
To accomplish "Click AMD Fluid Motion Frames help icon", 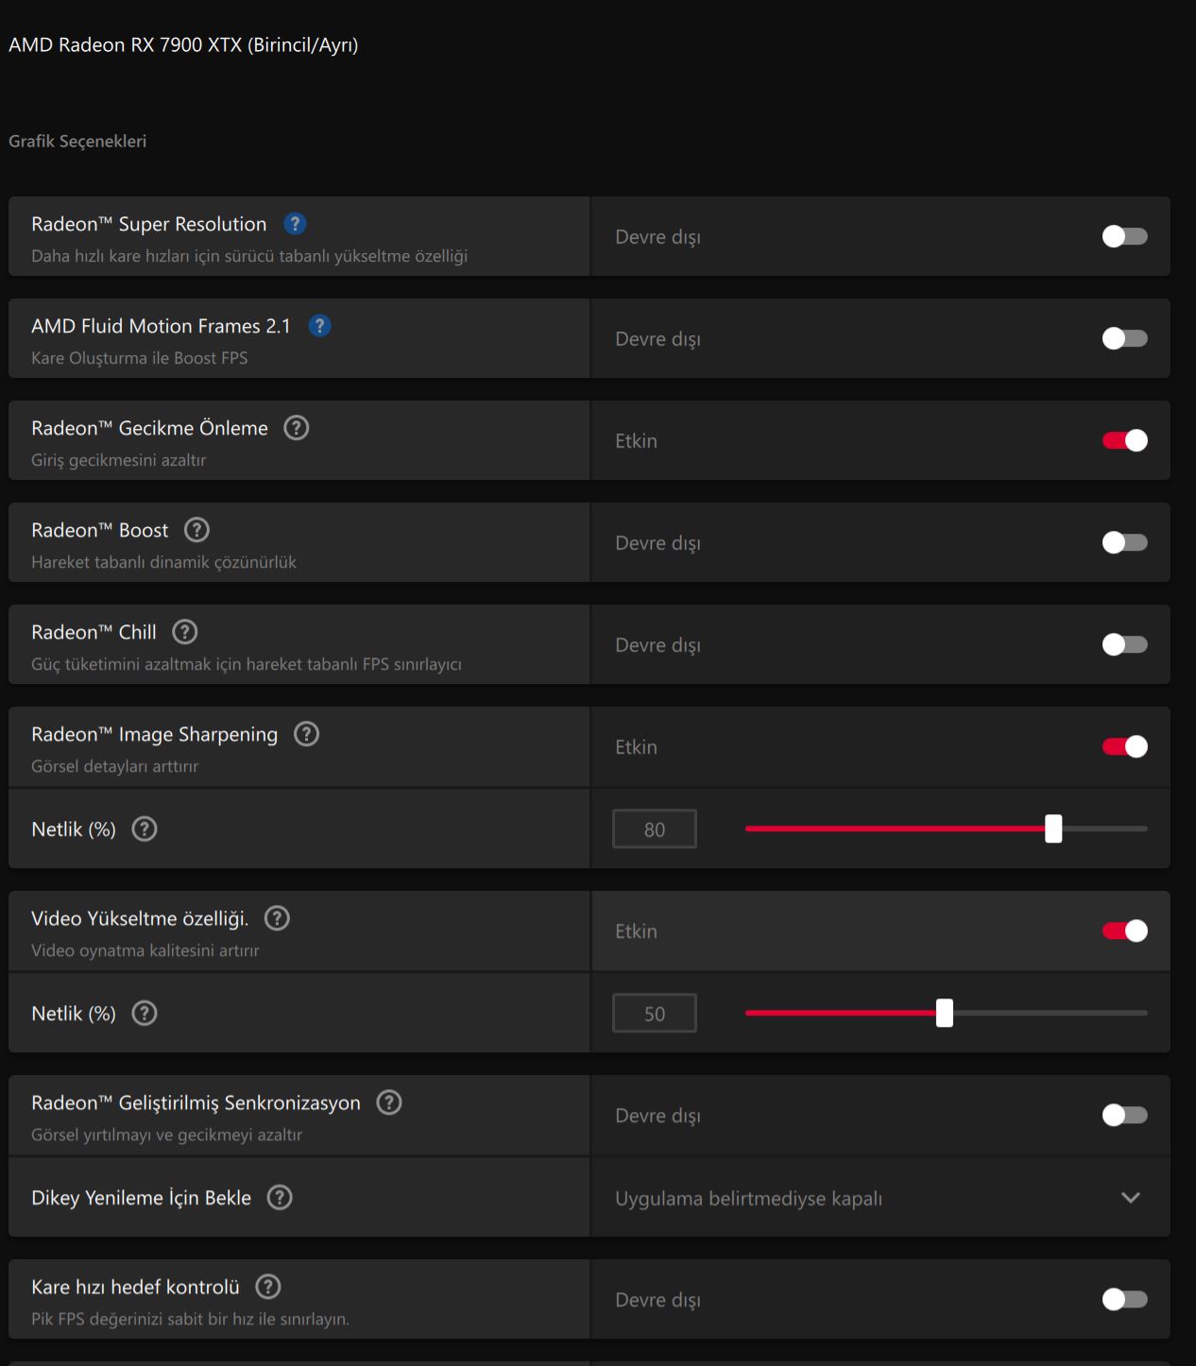I will click(319, 326).
